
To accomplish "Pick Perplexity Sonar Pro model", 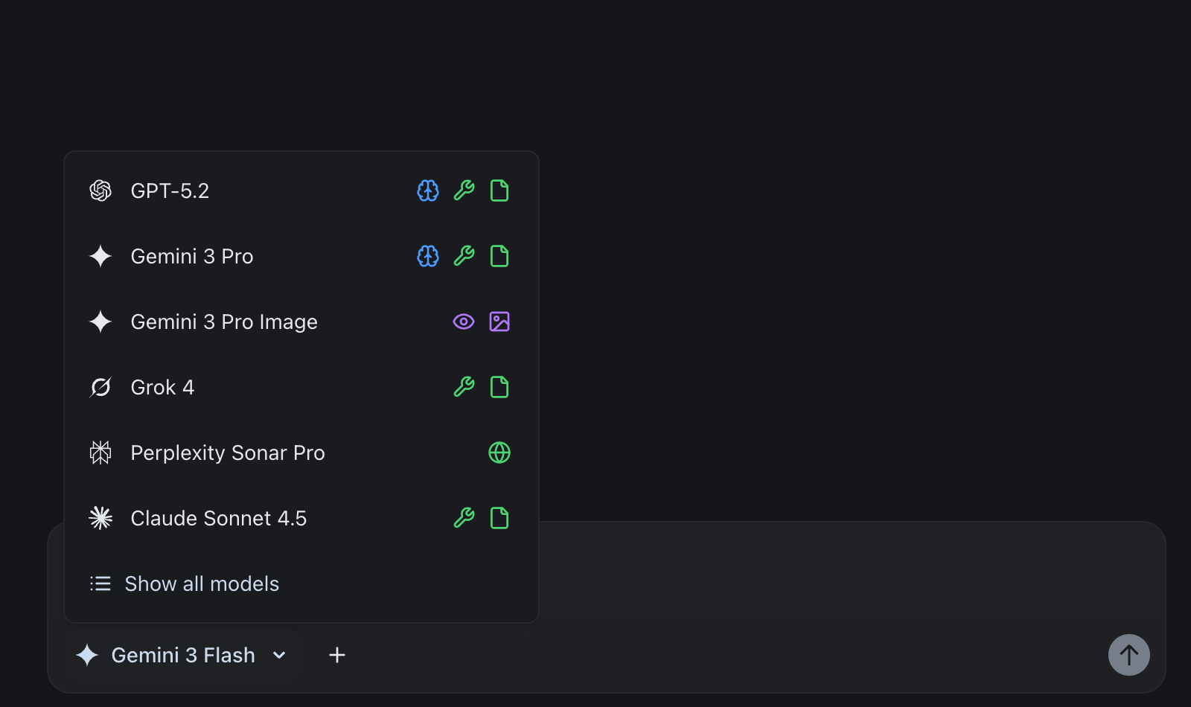I will click(x=227, y=452).
